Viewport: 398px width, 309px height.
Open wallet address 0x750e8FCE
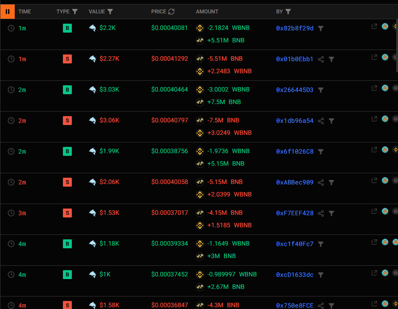(294, 305)
